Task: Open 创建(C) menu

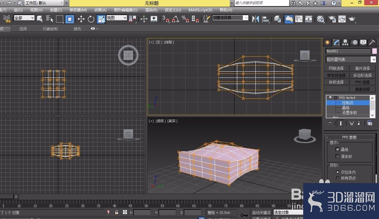Action: pos(56,10)
